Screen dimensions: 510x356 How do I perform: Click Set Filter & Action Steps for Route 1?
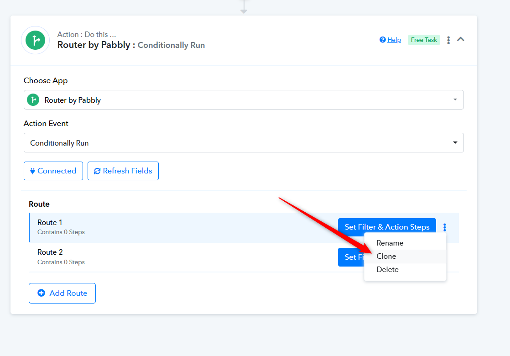pyautogui.click(x=387, y=227)
